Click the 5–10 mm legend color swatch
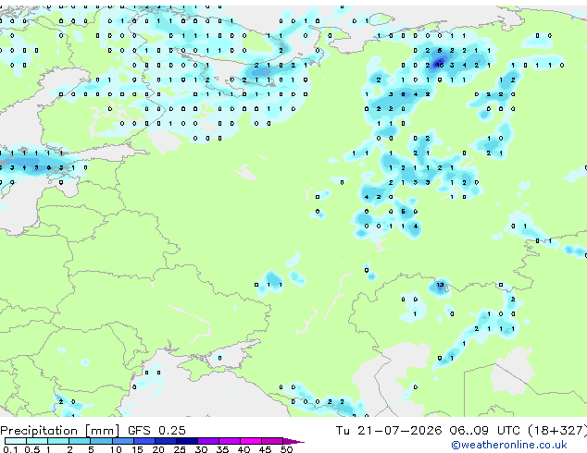Image resolution: width=587 pixels, height=453 pixels. pyautogui.click(x=101, y=441)
